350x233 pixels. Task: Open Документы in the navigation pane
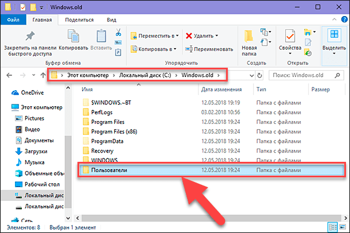click(x=34, y=141)
